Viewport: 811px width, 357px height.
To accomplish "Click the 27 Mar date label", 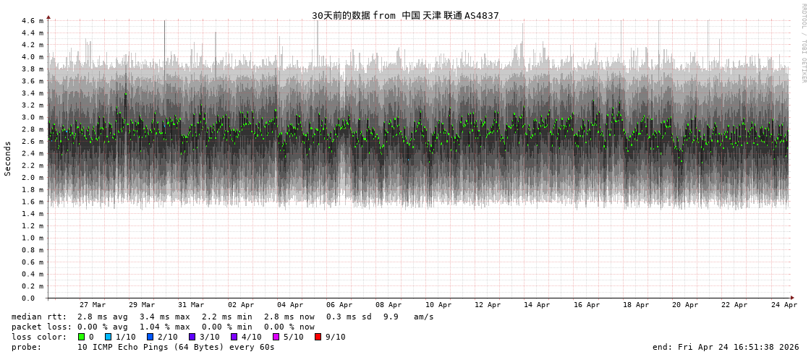I will click(93, 305).
